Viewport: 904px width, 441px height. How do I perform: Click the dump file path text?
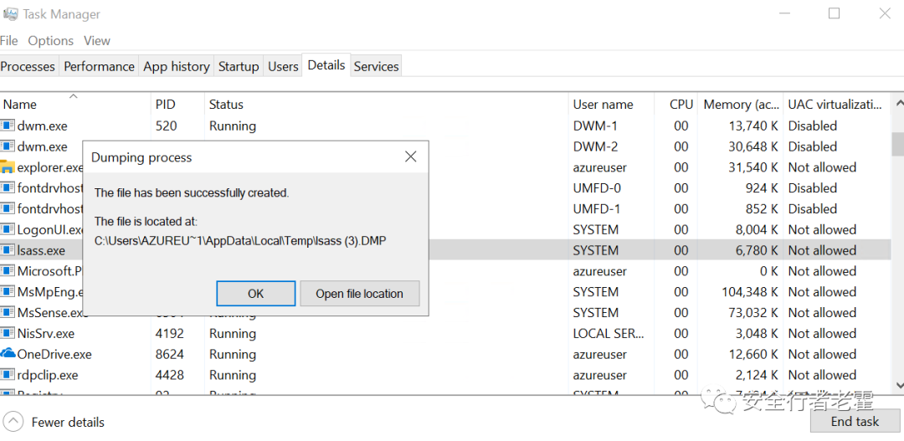[x=240, y=242]
